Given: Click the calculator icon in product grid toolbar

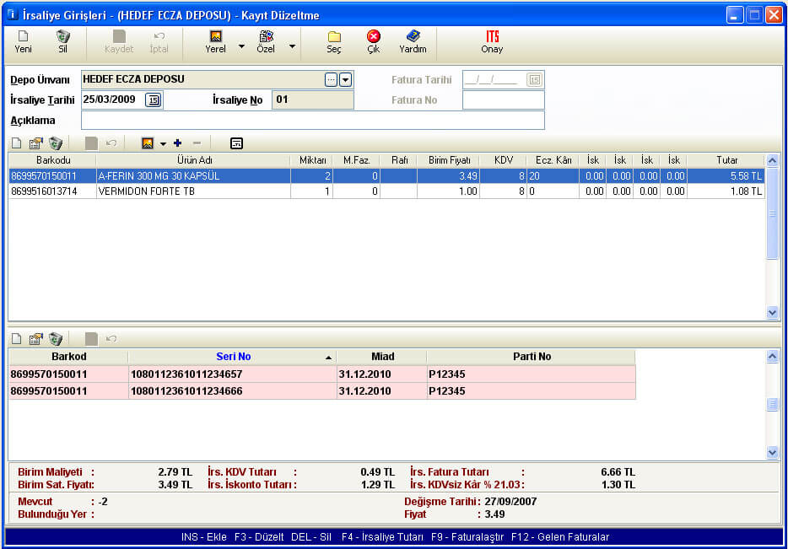Looking at the screenshot, I should click(x=236, y=143).
